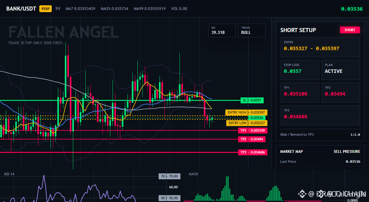Click the RSI 50.00 level tag
This screenshot has height=202, width=369.
(170, 198)
